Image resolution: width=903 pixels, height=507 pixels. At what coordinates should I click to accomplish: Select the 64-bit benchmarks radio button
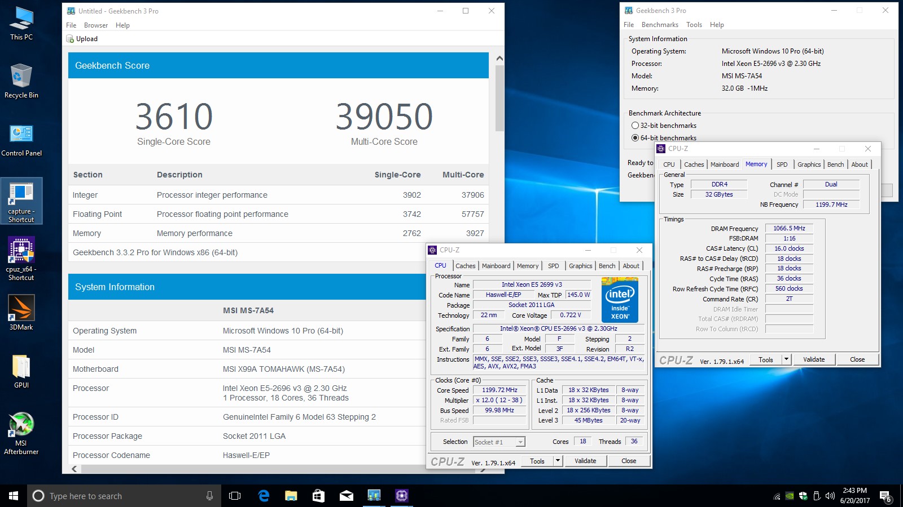pyautogui.click(x=635, y=138)
